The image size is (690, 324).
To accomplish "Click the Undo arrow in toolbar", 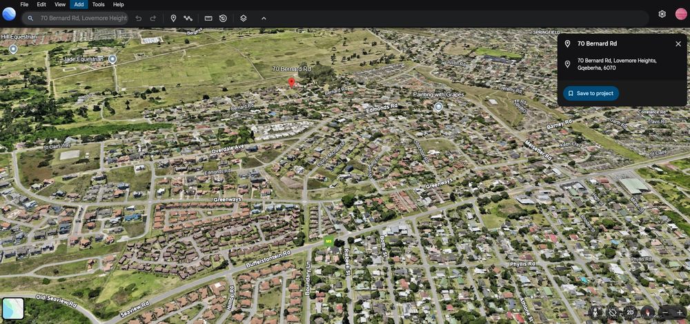I will coord(139,18).
